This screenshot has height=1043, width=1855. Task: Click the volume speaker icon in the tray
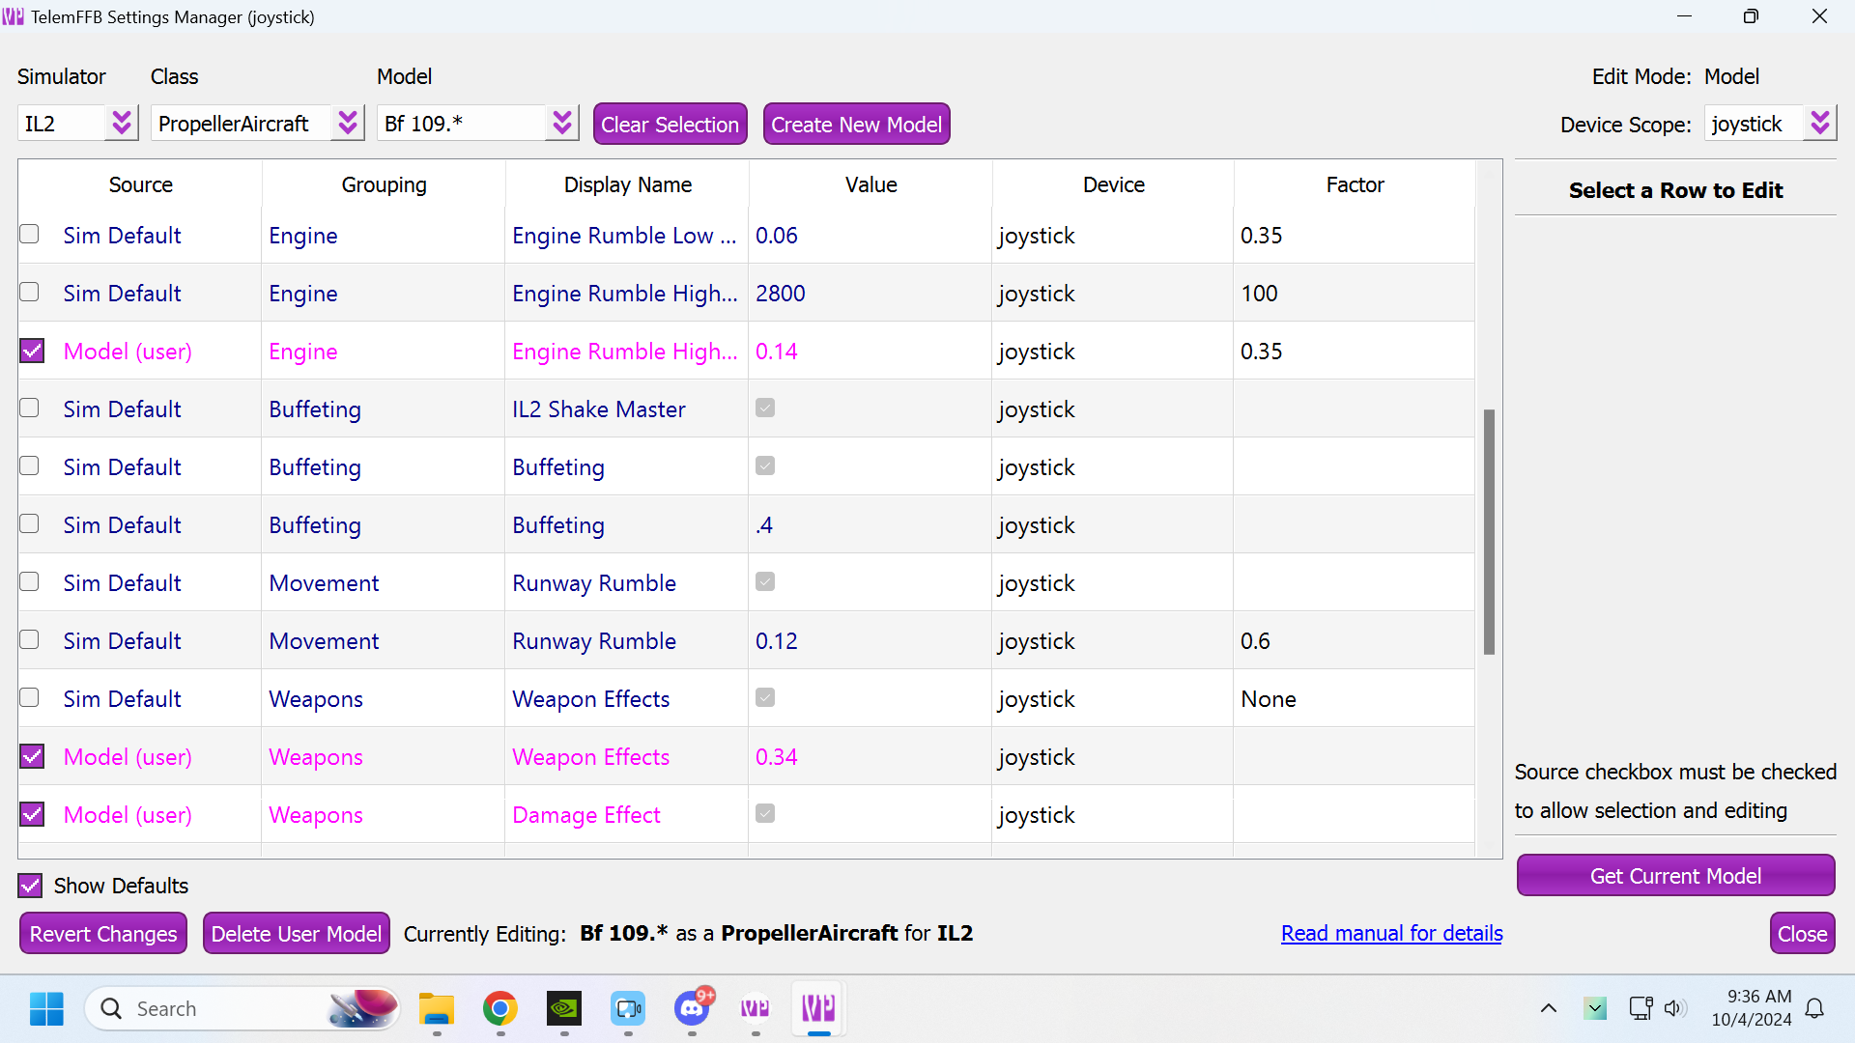tap(1673, 1009)
